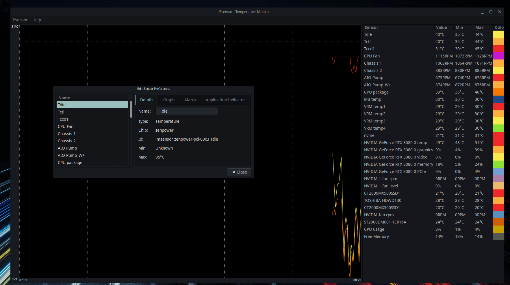Click the yellow color swatch for Tdie
This screenshot has height=285, width=510.
[498, 34]
